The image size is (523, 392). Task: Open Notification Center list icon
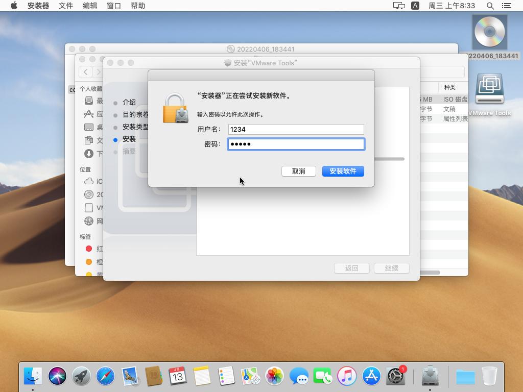click(506, 6)
